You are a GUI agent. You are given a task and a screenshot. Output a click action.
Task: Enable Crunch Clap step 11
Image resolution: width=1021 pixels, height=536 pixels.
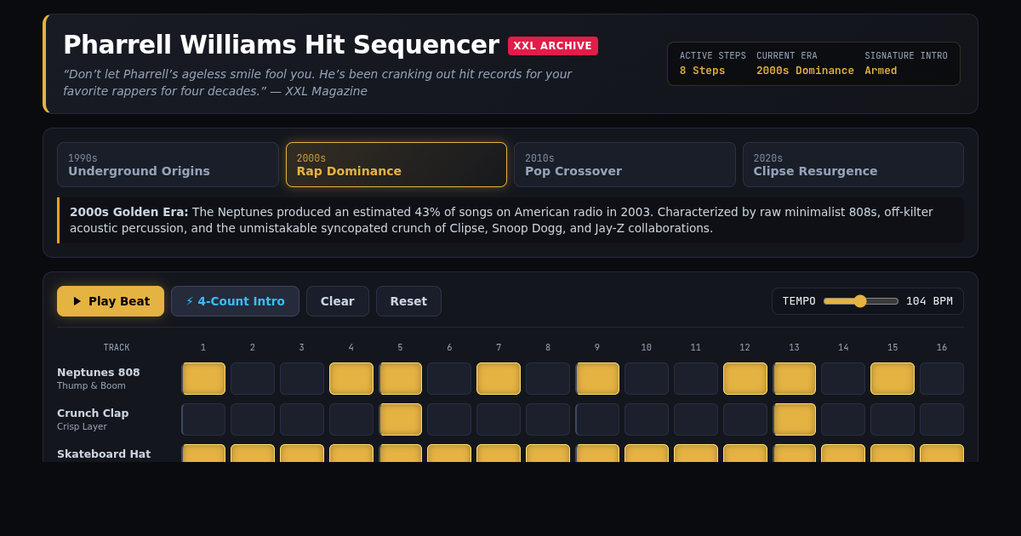coord(696,419)
